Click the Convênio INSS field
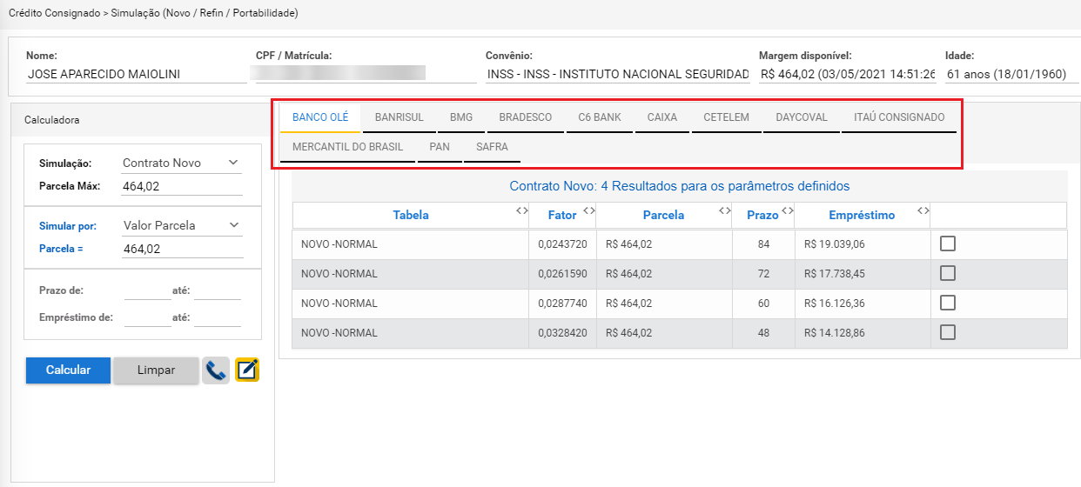Screen dimensions: 1081x487 (617, 75)
